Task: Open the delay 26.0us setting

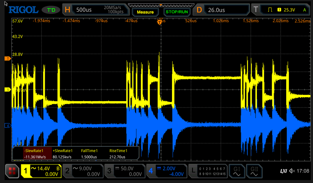Action: tap(216, 10)
